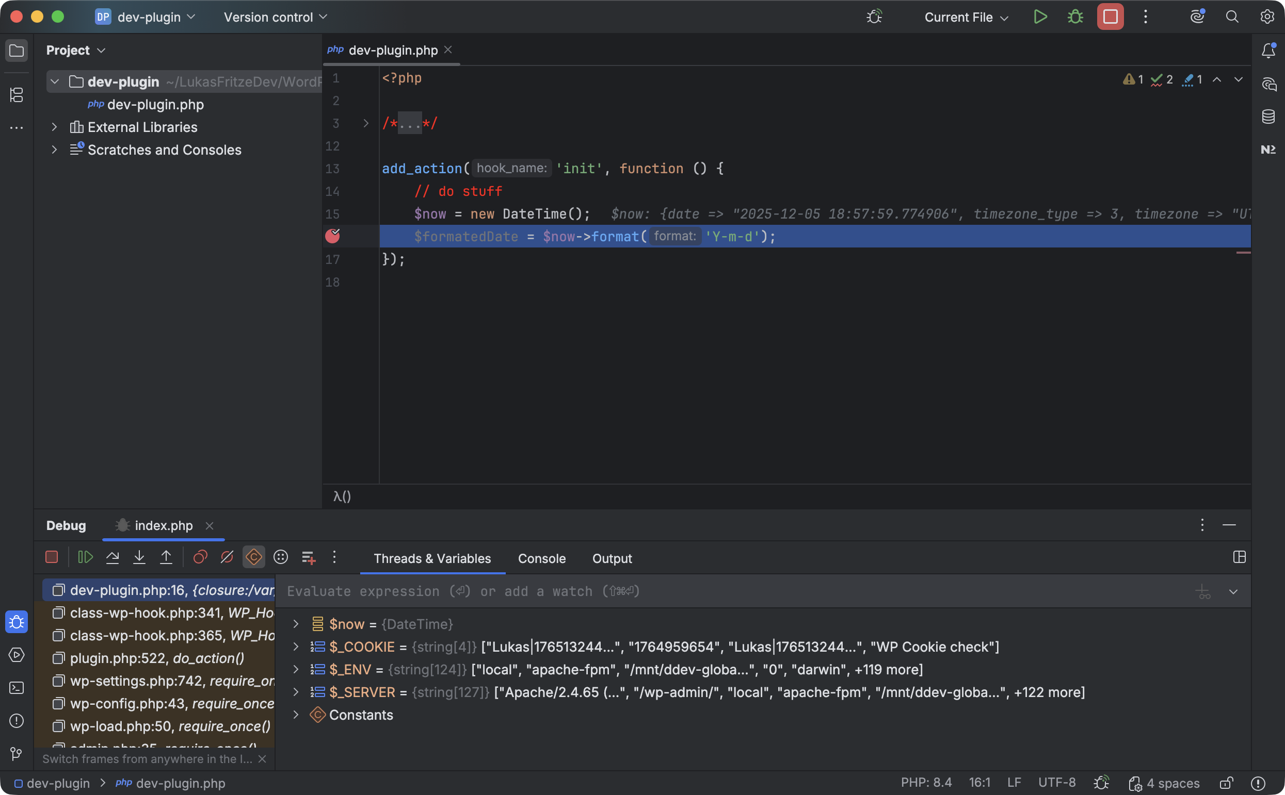The image size is (1285, 795).
Task: Open the Current File run configuration dropdown
Action: pos(966,17)
